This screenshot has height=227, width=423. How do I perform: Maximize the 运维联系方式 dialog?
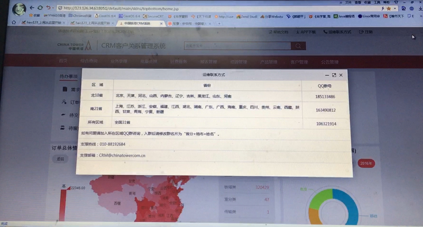tap(334, 75)
